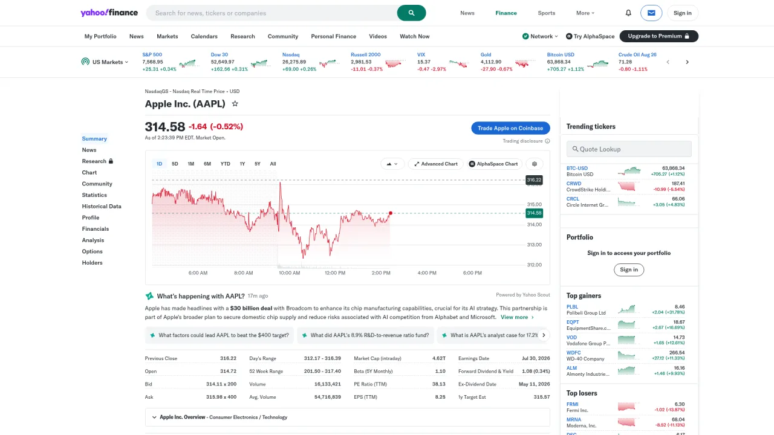The width and height of the screenshot is (774, 435).
Task: Open FRMI in Top losers
Action: pos(573,404)
